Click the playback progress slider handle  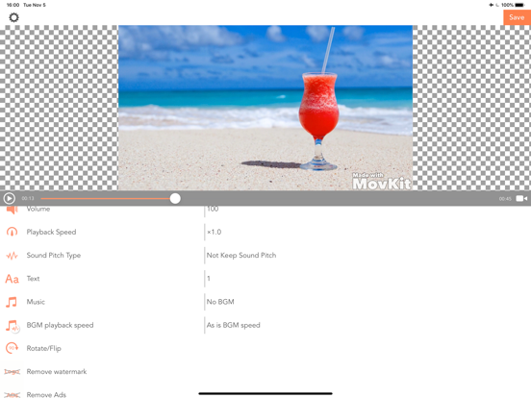[175, 198]
